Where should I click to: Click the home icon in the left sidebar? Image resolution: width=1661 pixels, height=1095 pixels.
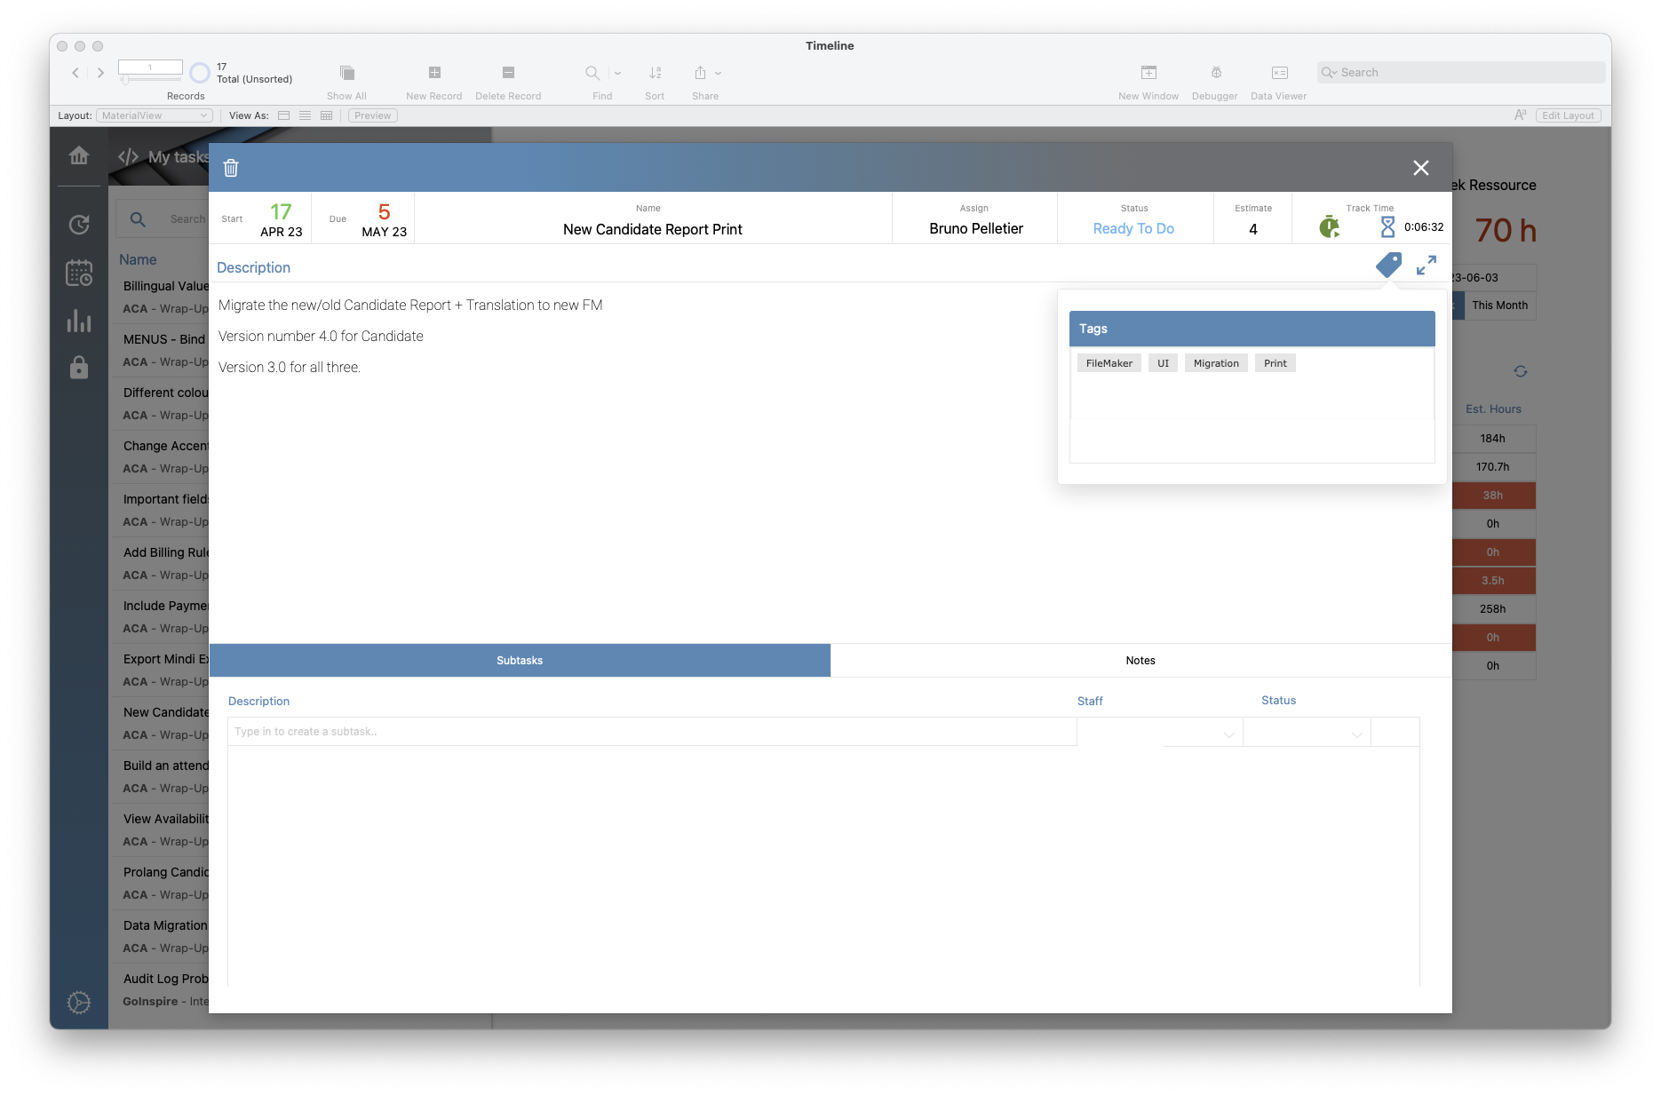pos(78,155)
